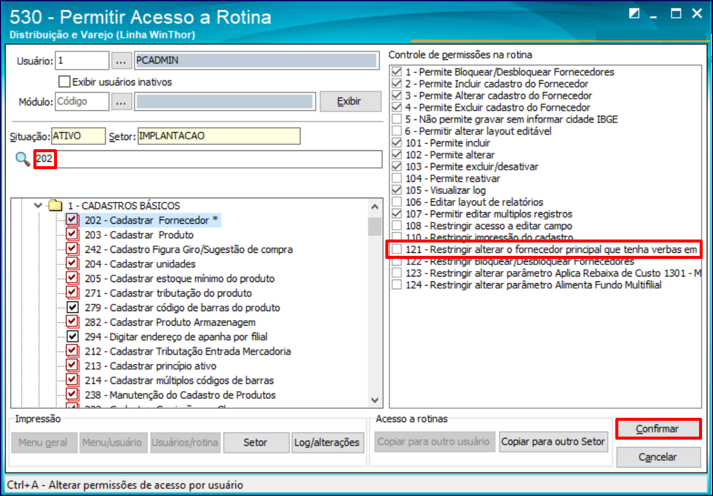Click permission text 3 - Permite Alterar cadastro
713x496 pixels.
click(498, 95)
